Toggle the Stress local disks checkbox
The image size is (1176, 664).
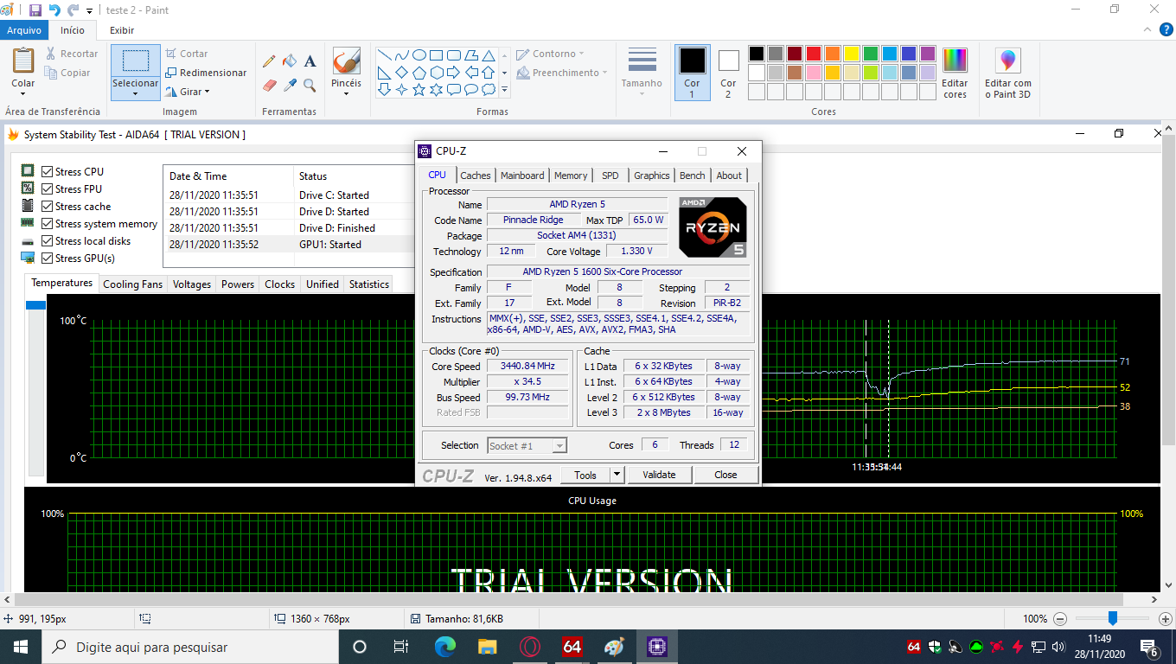(x=48, y=240)
